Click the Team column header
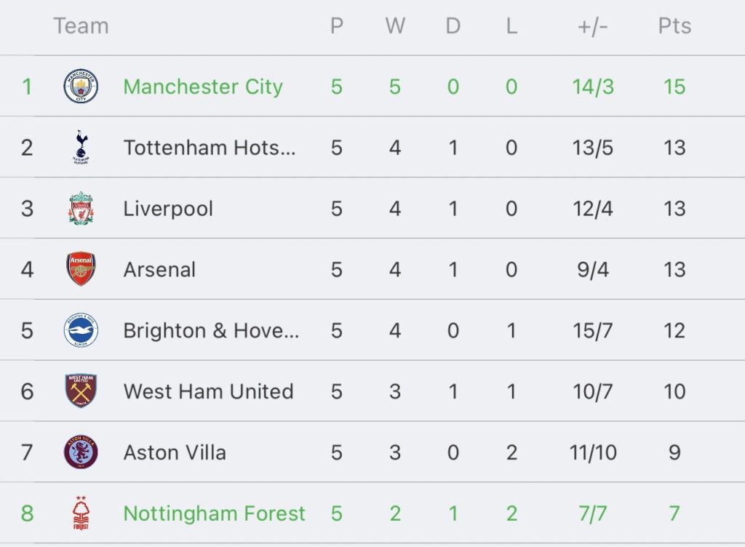 [81, 26]
